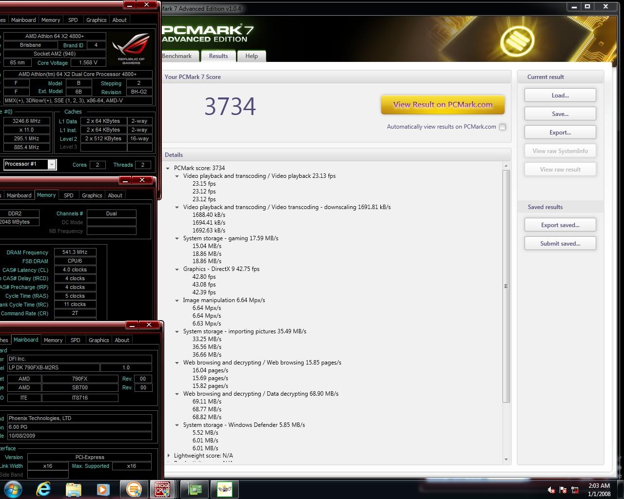Image resolution: width=624 pixels, height=499 pixels.
Task: Click the Details vertical scrollbar thumb
Action: click(506, 286)
